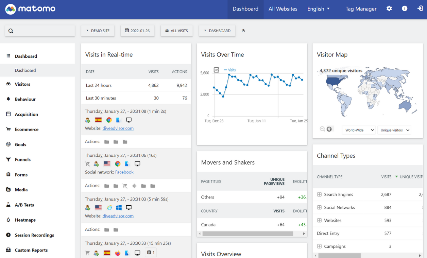Zoom out the Visitor Map with magnifier icon
This screenshot has height=258, width=427.
point(322,128)
